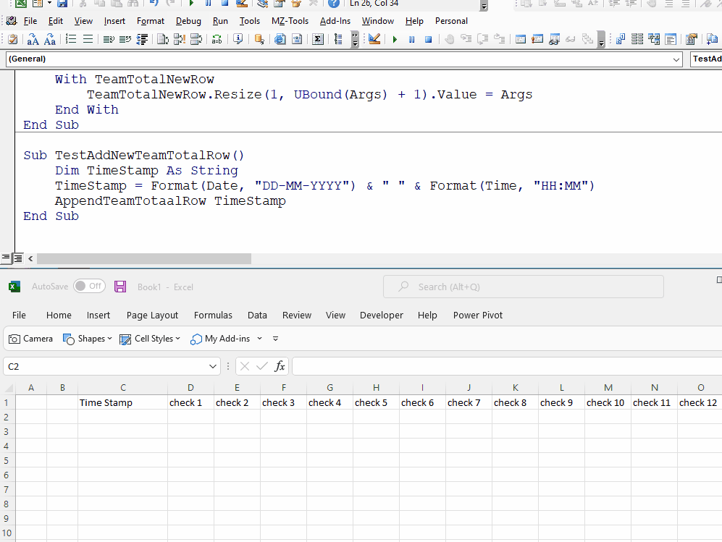Open the Watch Window with glasses icon

click(x=554, y=40)
